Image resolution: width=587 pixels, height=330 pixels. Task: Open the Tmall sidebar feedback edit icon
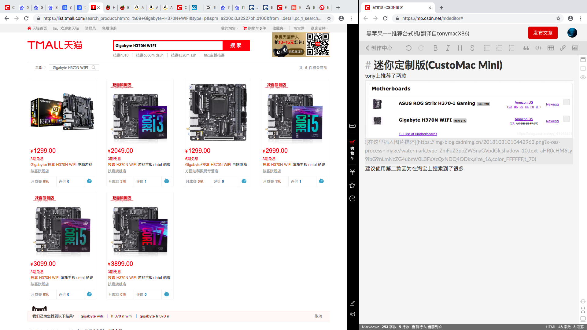tap(352, 303)
